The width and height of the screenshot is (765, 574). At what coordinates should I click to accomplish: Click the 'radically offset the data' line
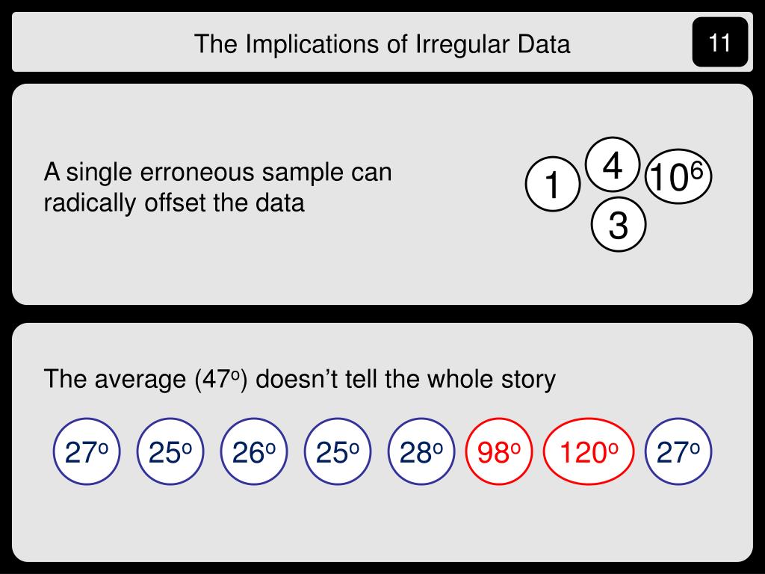coord(174,202)
